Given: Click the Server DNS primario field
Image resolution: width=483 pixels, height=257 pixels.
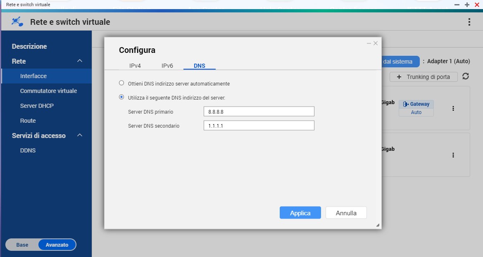Looking at the screenshot, I should click(259, 112).
